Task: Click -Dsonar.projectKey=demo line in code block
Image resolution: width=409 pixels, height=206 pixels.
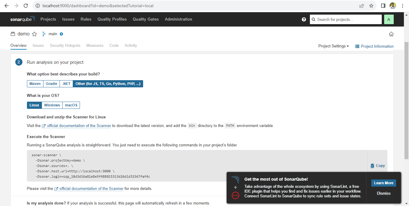Action: (x=60, y=160)
